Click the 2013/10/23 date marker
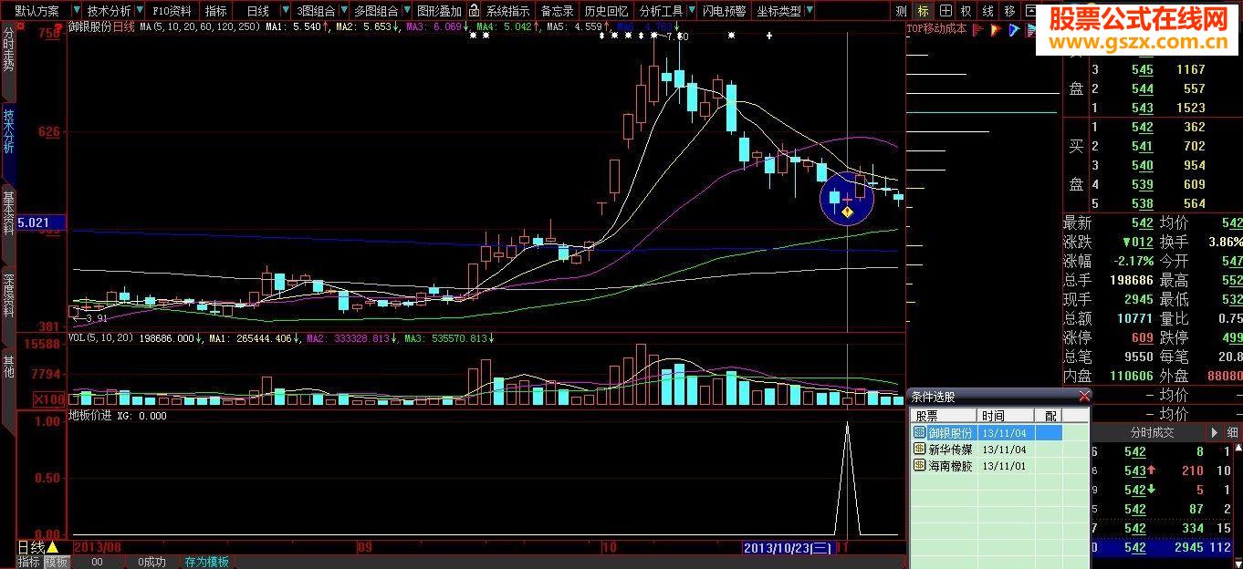Viewport: 1243px width, 569px height. point(787,548)
